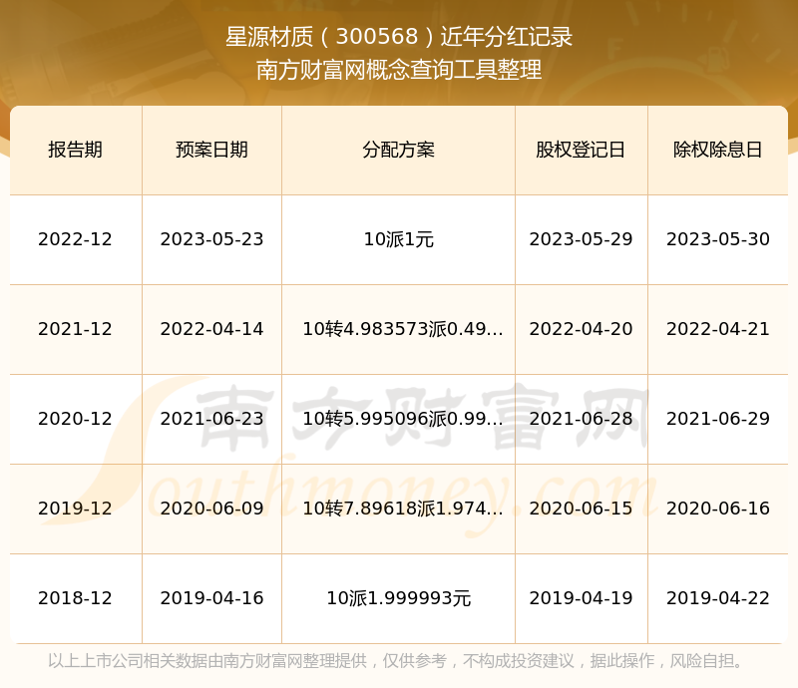Click report period cell 2020-12
This screenshot has width=798, height=688.
pos(76,419)
